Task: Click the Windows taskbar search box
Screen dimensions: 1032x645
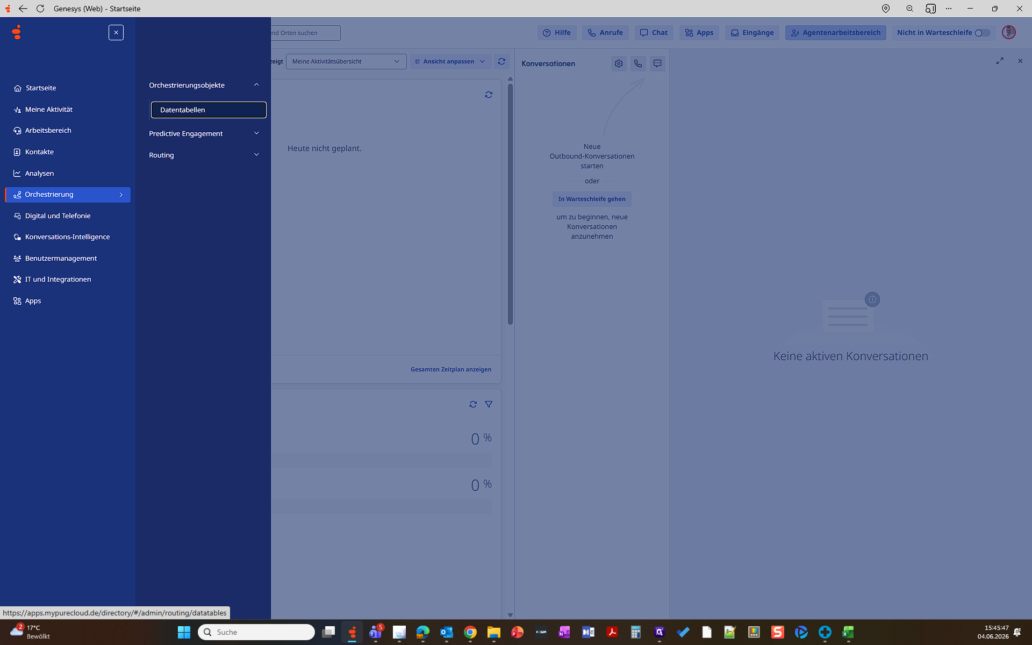Action: coord(256,632)
